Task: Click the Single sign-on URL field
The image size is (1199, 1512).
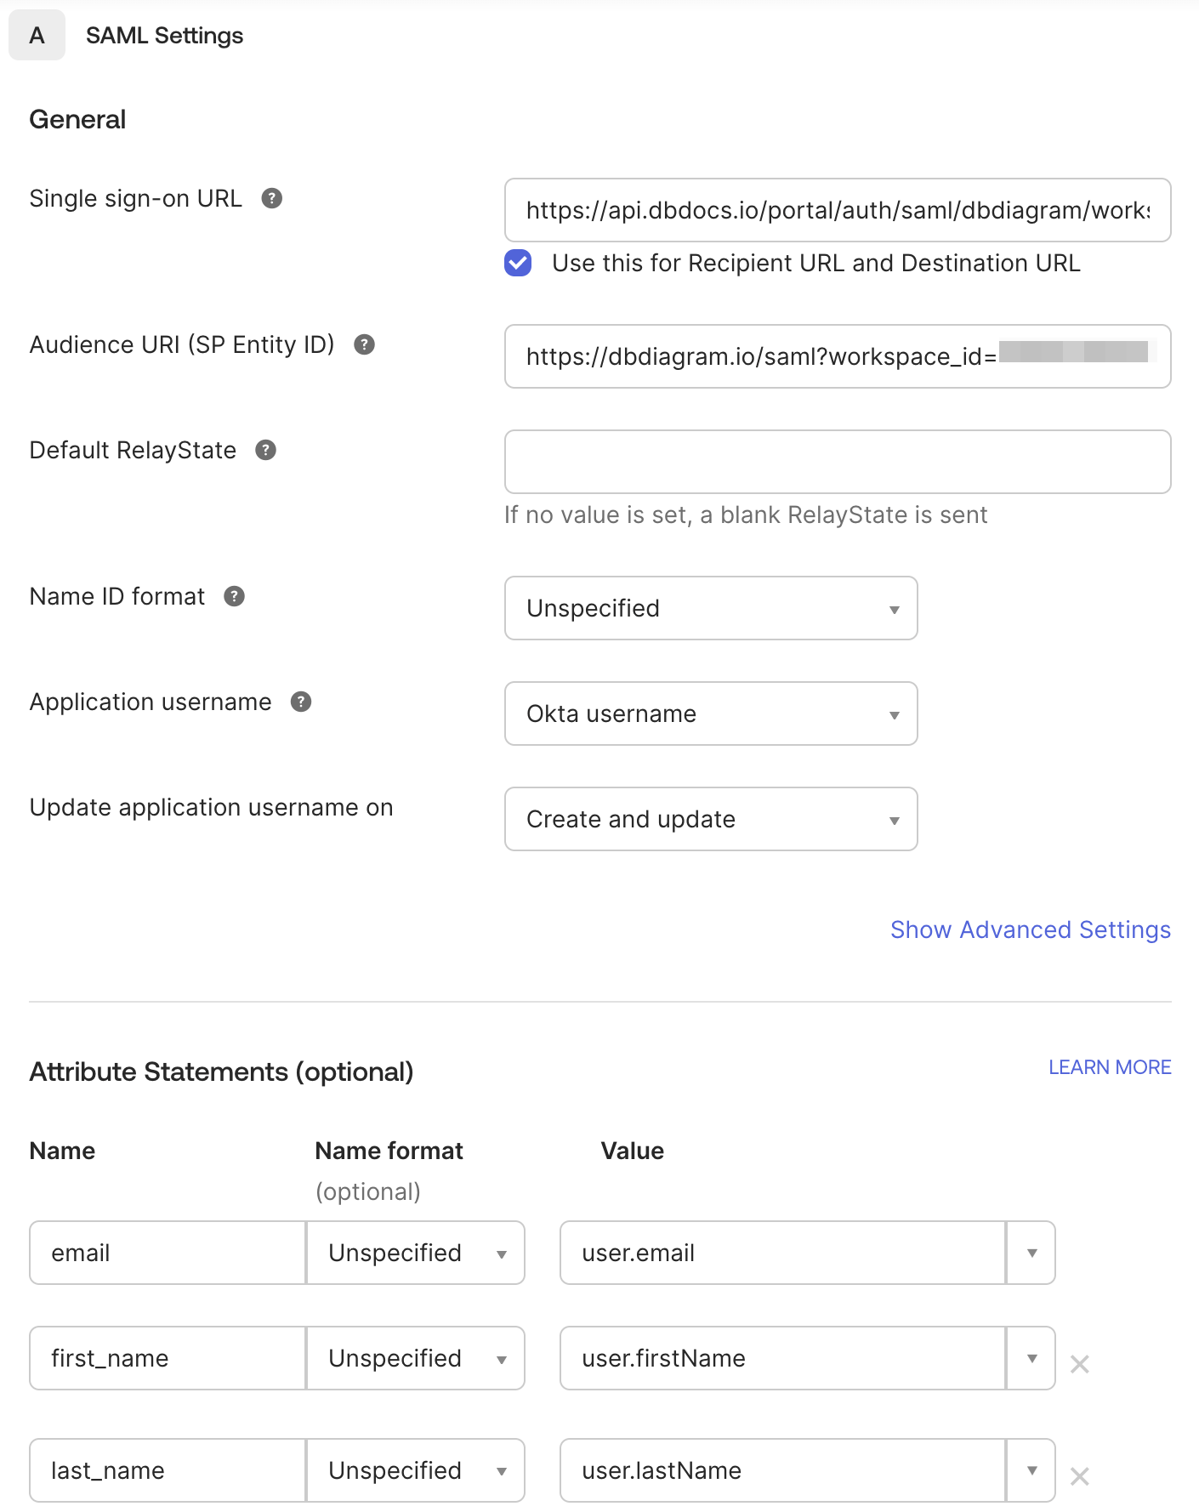Action: coord(838,211)
